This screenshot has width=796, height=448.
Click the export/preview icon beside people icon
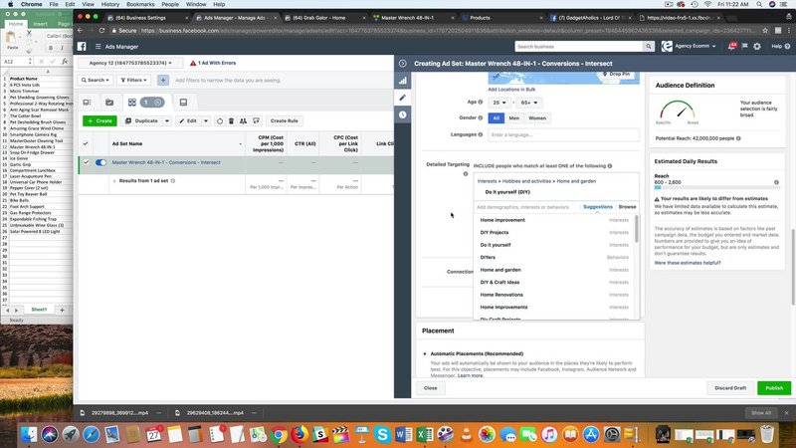tap(256, 120)
